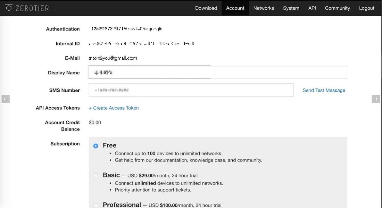Open the Networks menu item

click(x=263, y=8)
